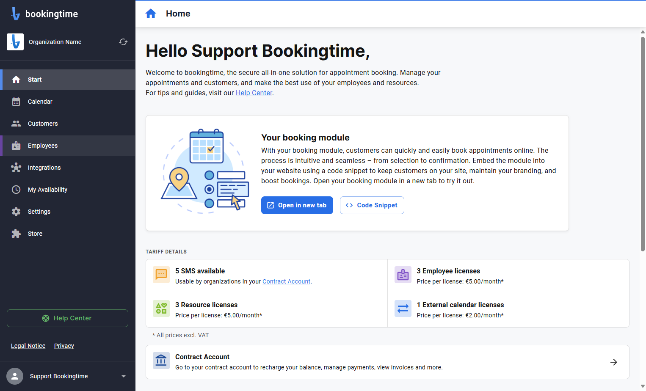
Task: Click the scrollbar down arrow
Action: coord(643,386)
